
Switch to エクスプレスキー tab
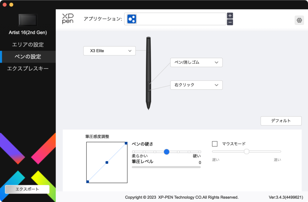(28, 68)
